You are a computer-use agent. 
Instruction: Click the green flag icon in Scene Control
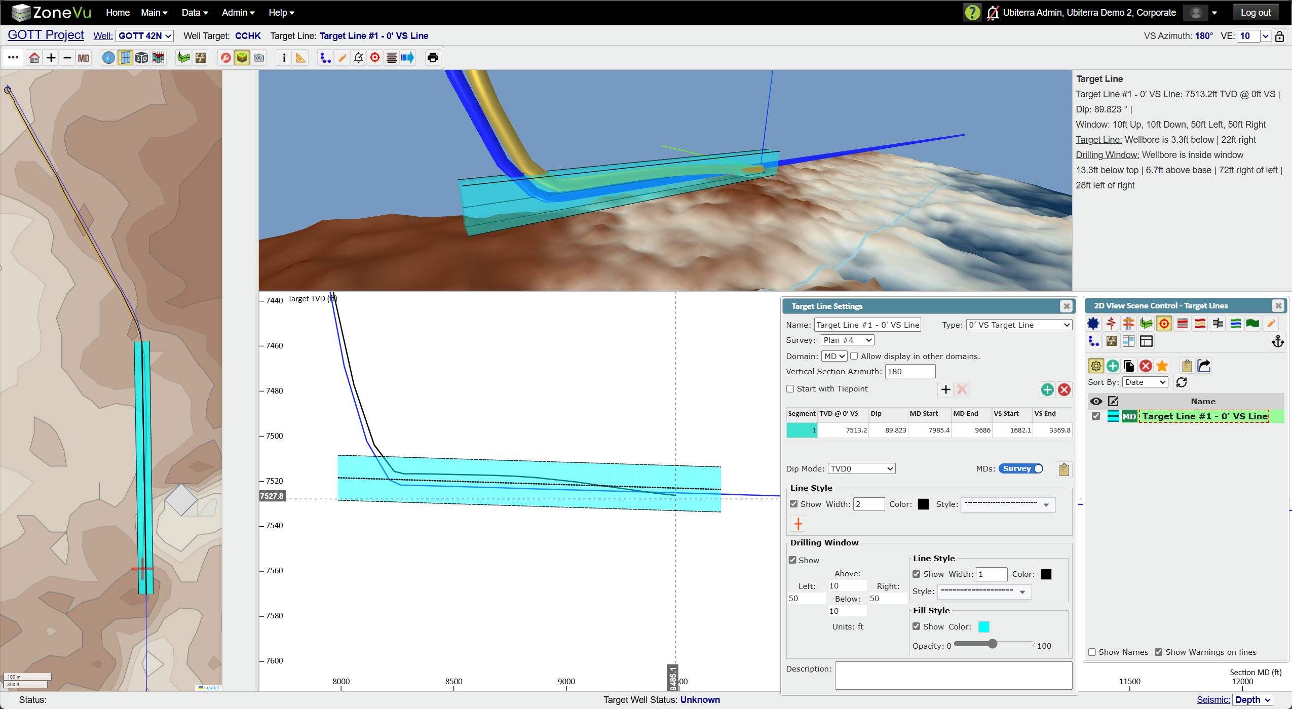(x=1252, y=324)
